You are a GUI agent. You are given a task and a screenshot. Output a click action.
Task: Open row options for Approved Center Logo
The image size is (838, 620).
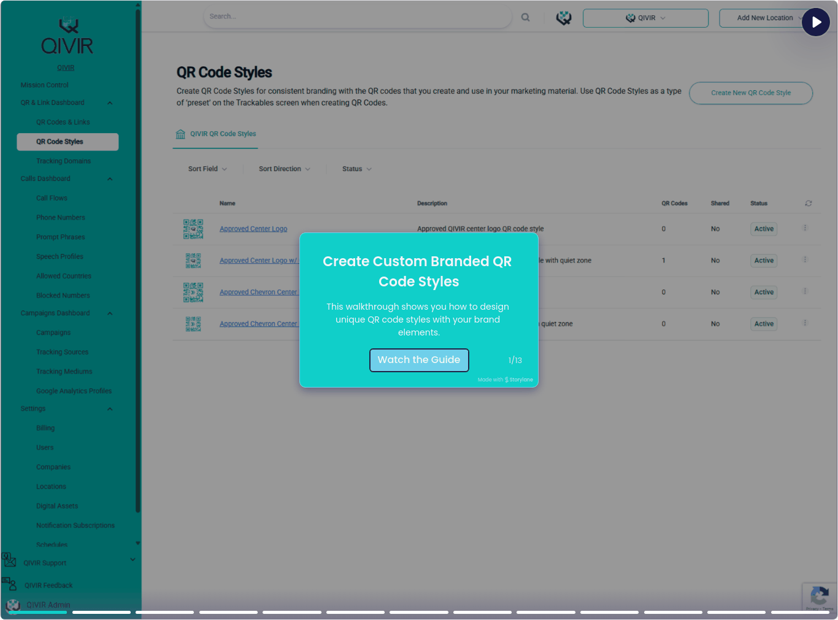point(805,228)
